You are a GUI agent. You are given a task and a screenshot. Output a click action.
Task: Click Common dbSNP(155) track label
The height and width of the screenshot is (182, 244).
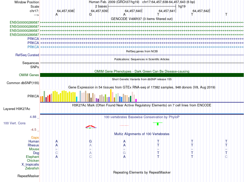23,83
